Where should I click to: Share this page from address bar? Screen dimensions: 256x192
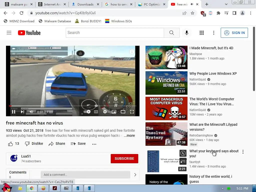point(184,13)
